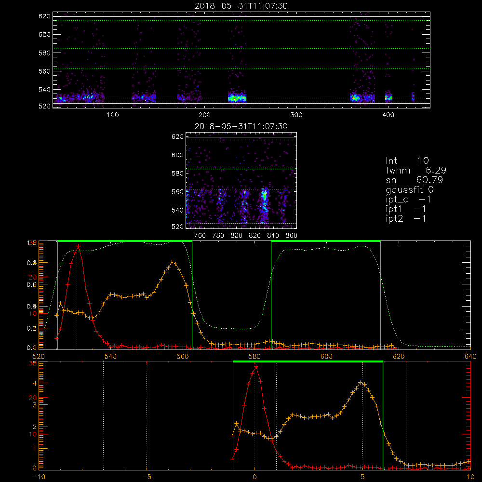The height and width of the screenshot is (482, 482).
Task: Select the 'ipt2 -1' parameter readout
Action: pos(406,219)
